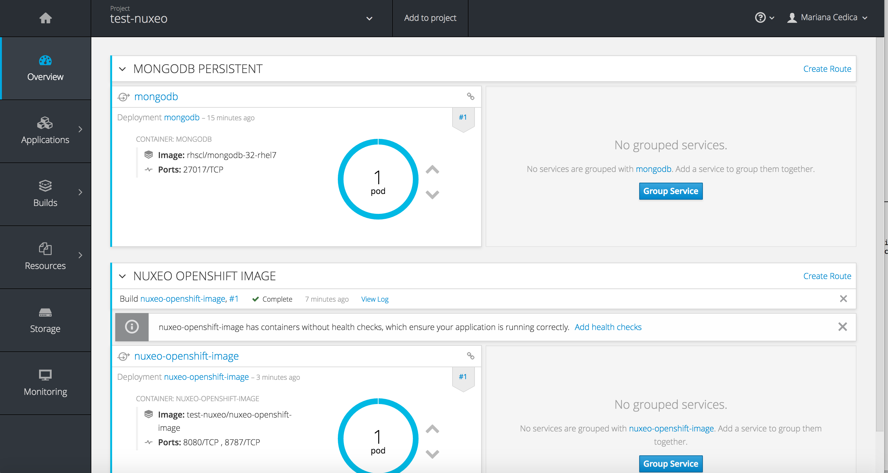Open the Overview dashboard icon
Viewport: 888px width, 473px height.
pyautogui.click(x=45, y=60)
